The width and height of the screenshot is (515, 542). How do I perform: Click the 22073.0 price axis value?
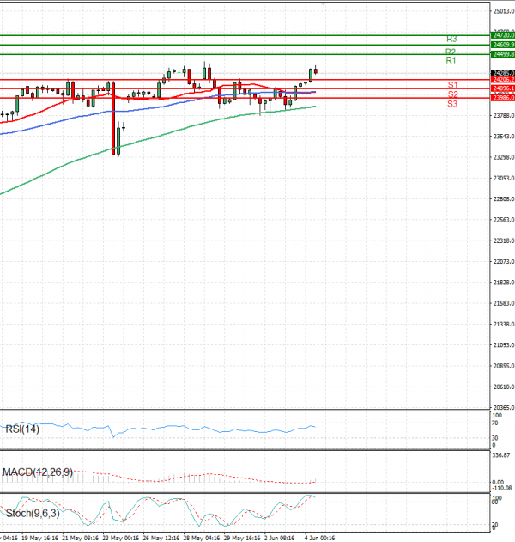[504, 262]
